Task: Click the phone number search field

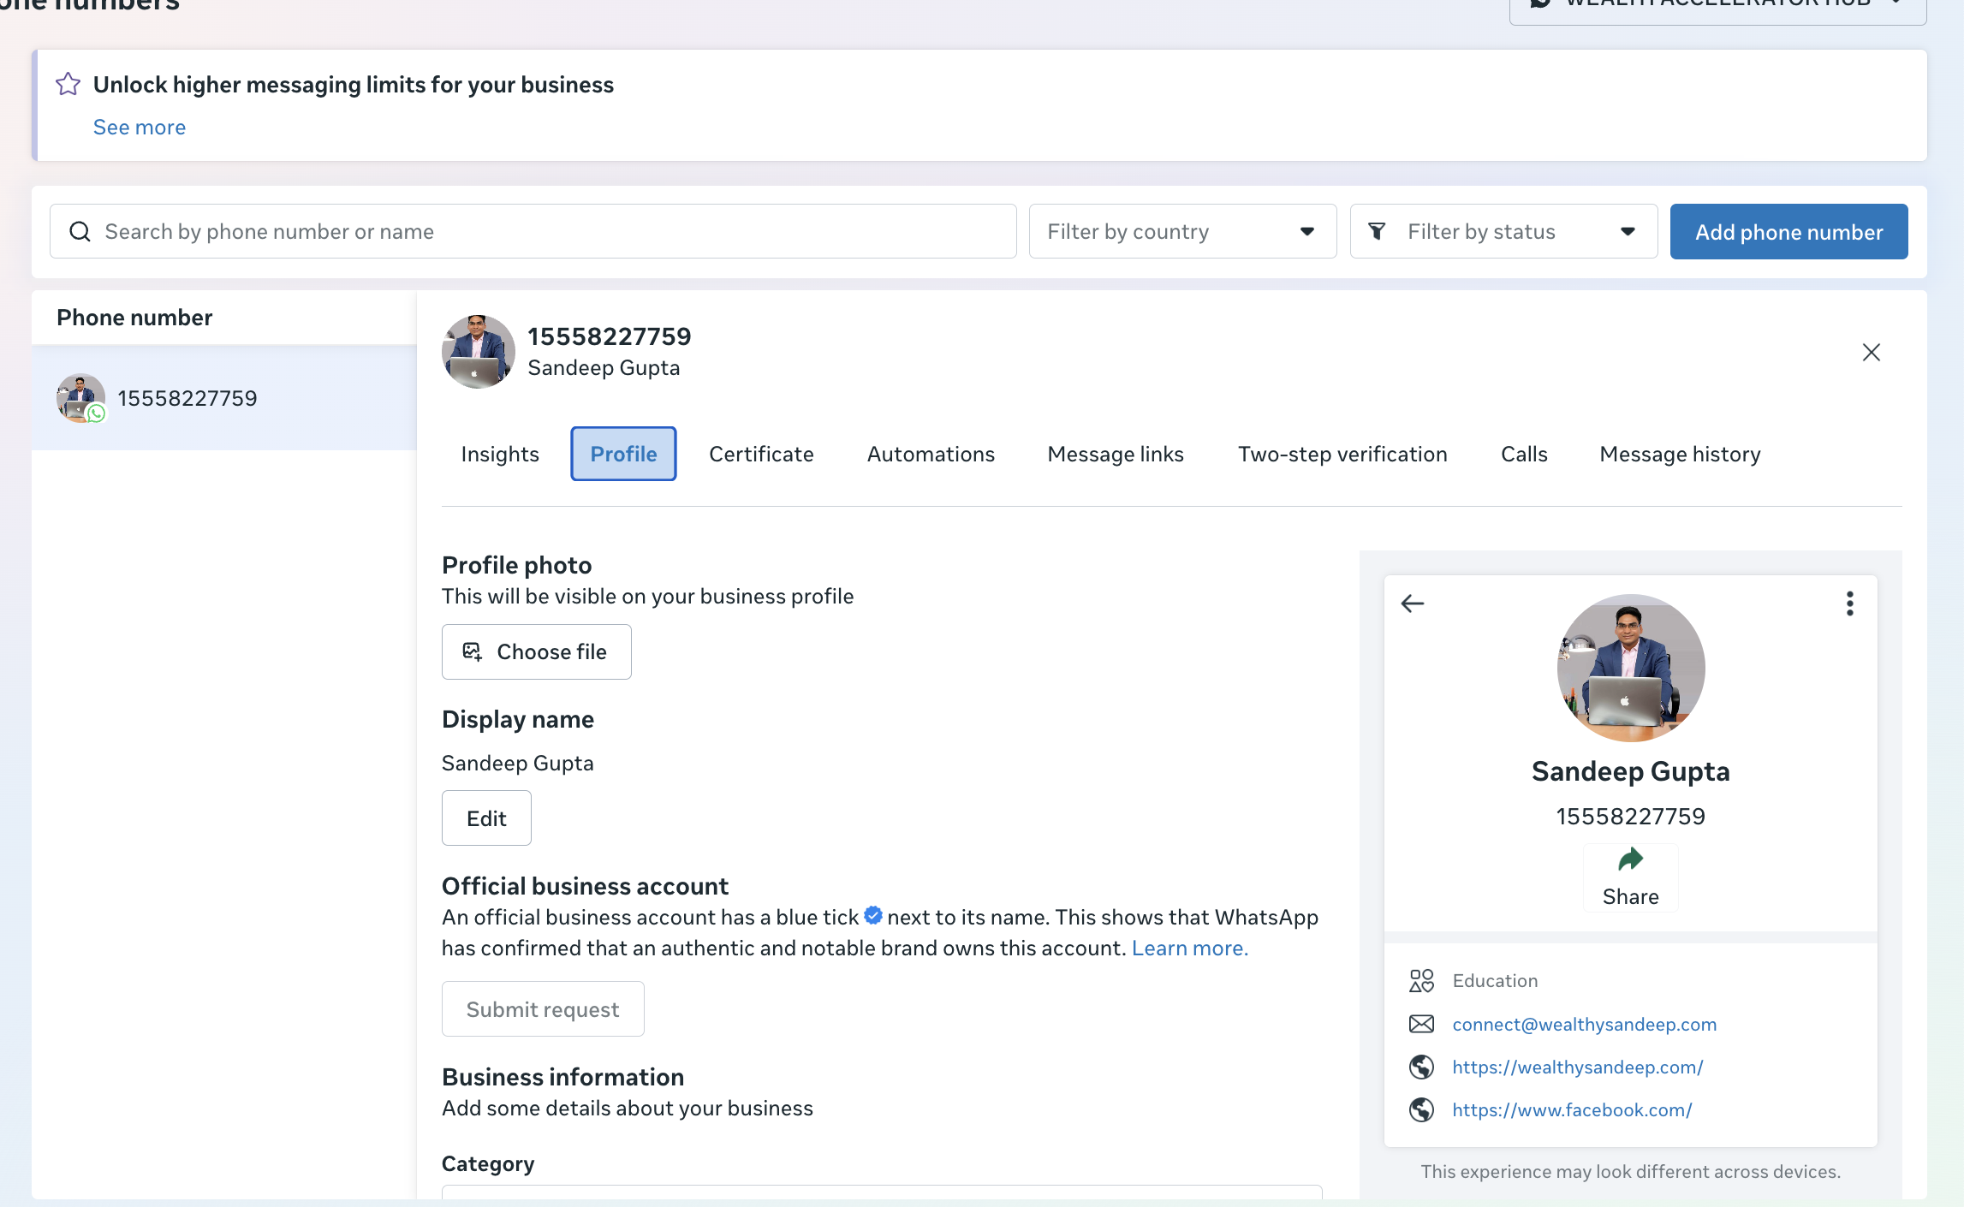Action: (x=533, y=231)
